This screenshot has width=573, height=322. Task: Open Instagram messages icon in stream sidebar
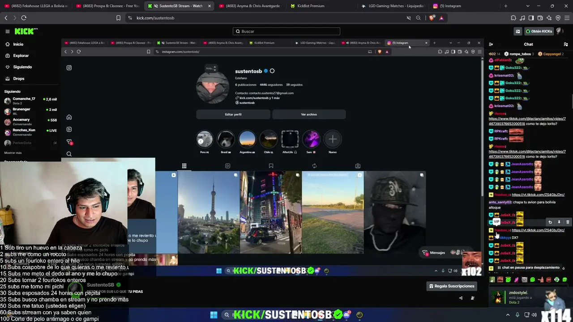[69, 142]
